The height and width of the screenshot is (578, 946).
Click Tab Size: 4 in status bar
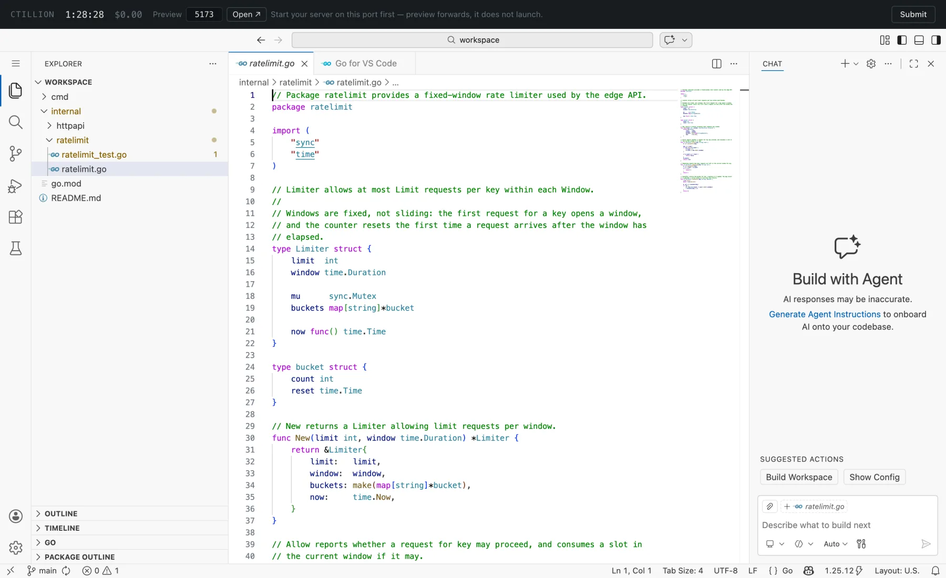[683, 571]
